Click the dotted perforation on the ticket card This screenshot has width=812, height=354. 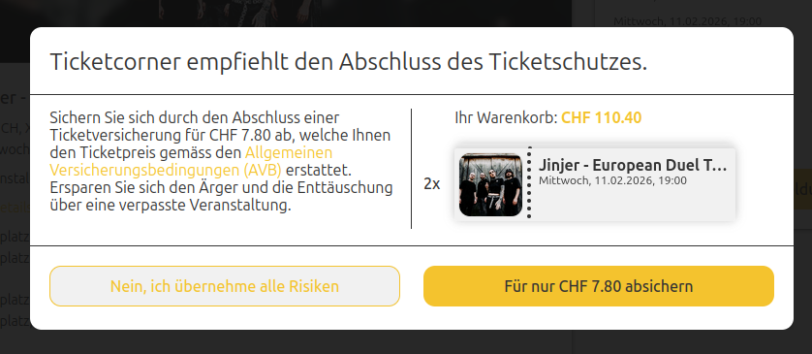(x=529, y=183)
